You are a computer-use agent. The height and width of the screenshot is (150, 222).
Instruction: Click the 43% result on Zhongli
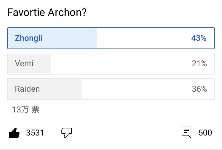point(199,38)
